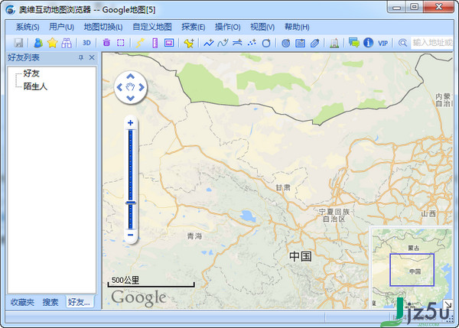Select 陌生人 in the friends tree
This screenshot has height=328, width=459.
pyautogui.click(x=35, y=86)
